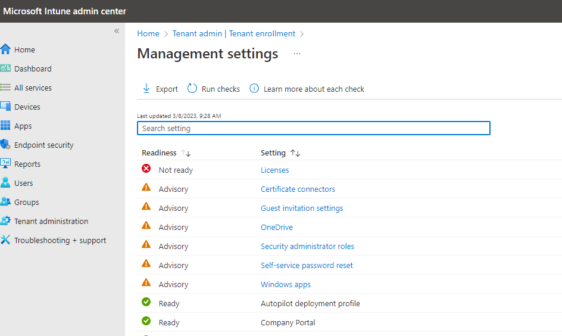Open the Windows apps link
This screenshot has height=336, width=562.
286,285
